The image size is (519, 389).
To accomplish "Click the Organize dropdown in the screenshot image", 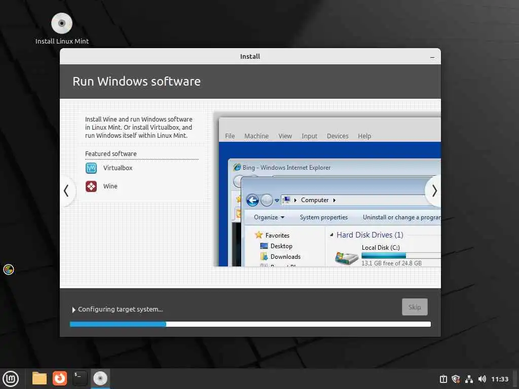I will point(269,217).
